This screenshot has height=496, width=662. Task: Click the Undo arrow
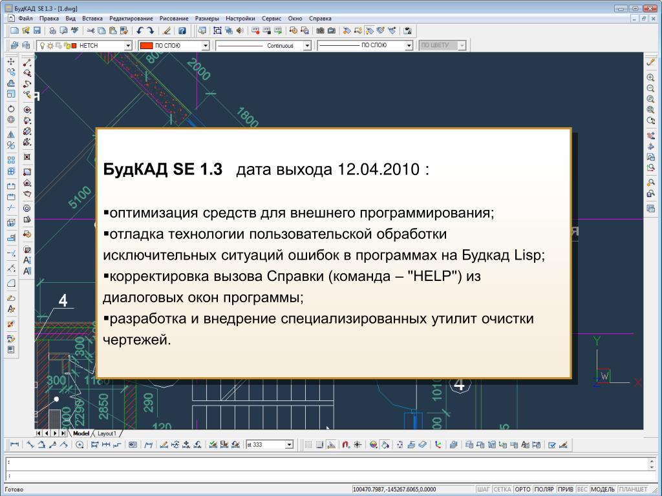[140, 30]
